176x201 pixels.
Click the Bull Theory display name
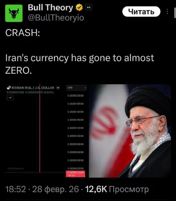pos(50,7)
